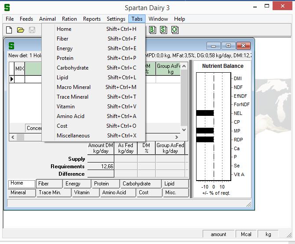Switch to the Mineral bottom tab
Viewport: 295px width, 244px height.
22,193
